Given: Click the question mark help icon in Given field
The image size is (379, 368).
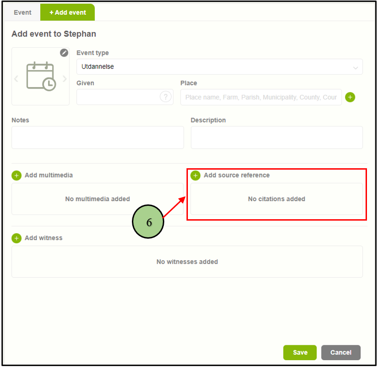Looking at the screenshot, I should point(165,97).
